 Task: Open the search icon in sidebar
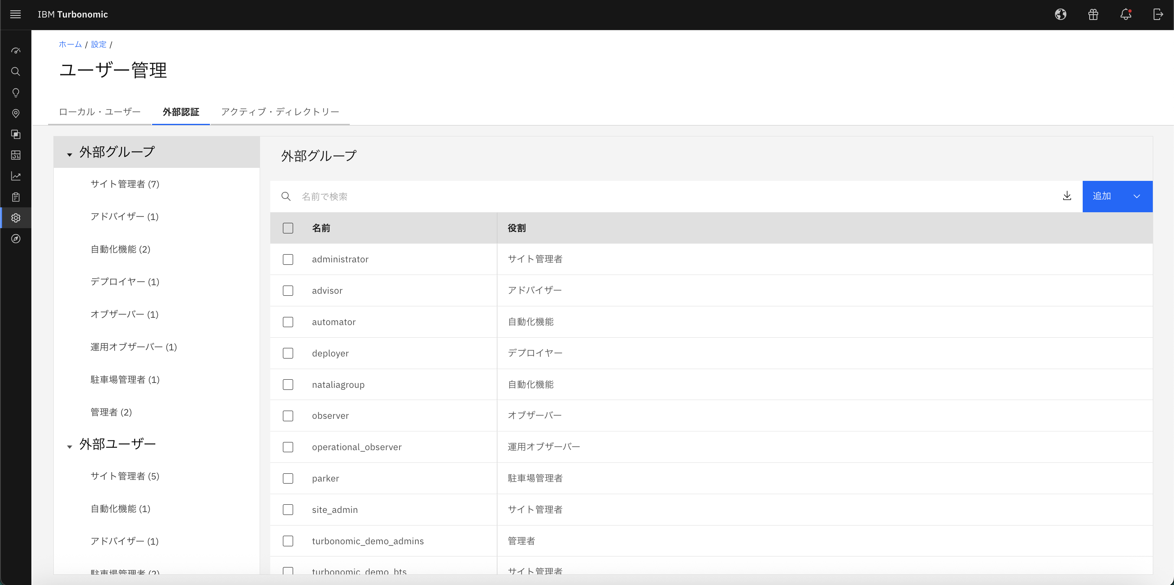(x=15, y=72)
